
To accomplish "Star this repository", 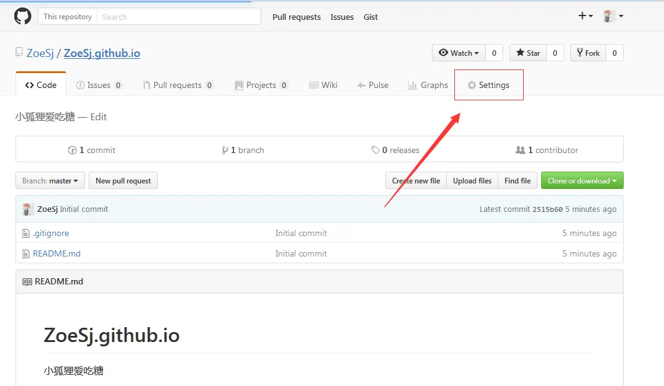I will pos(528,53).
